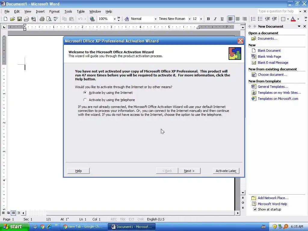Click the E-mail toolbar icon

(26, 19)
